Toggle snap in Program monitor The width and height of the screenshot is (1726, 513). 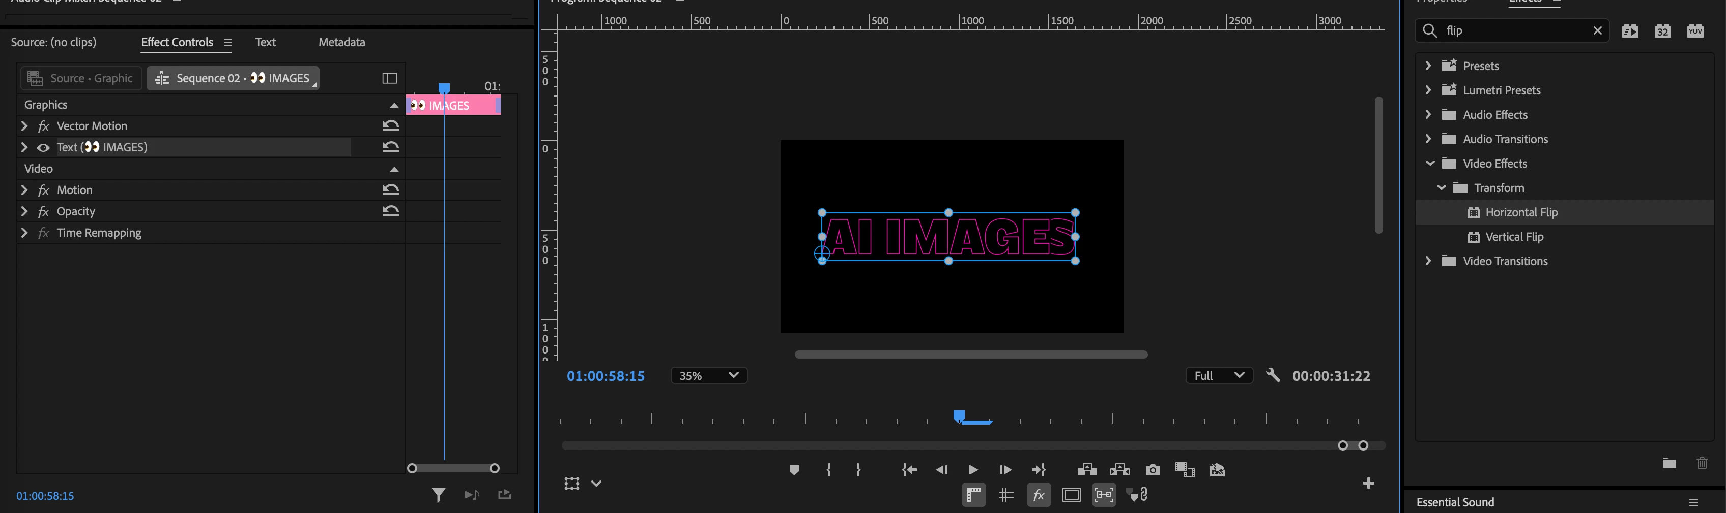(x=1104, y=495)
